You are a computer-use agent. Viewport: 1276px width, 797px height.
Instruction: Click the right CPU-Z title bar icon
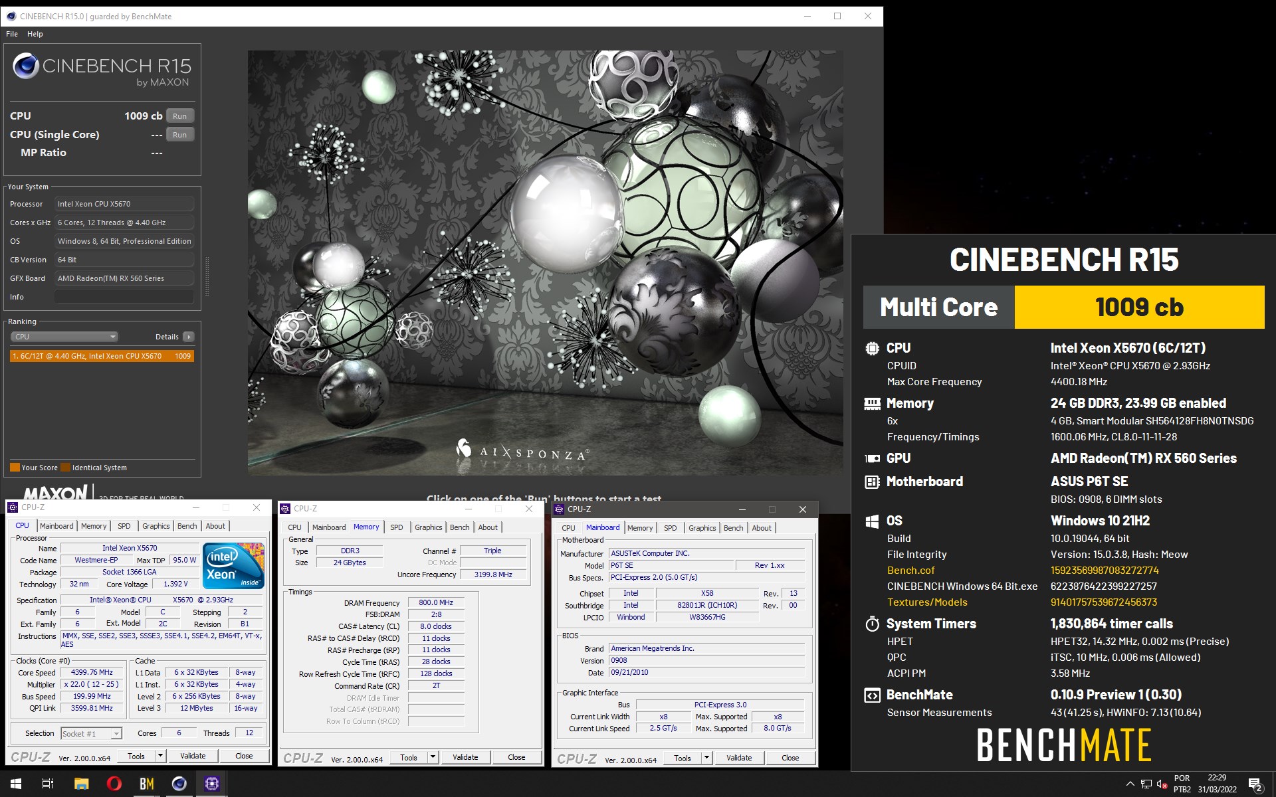tap(559, 509)
